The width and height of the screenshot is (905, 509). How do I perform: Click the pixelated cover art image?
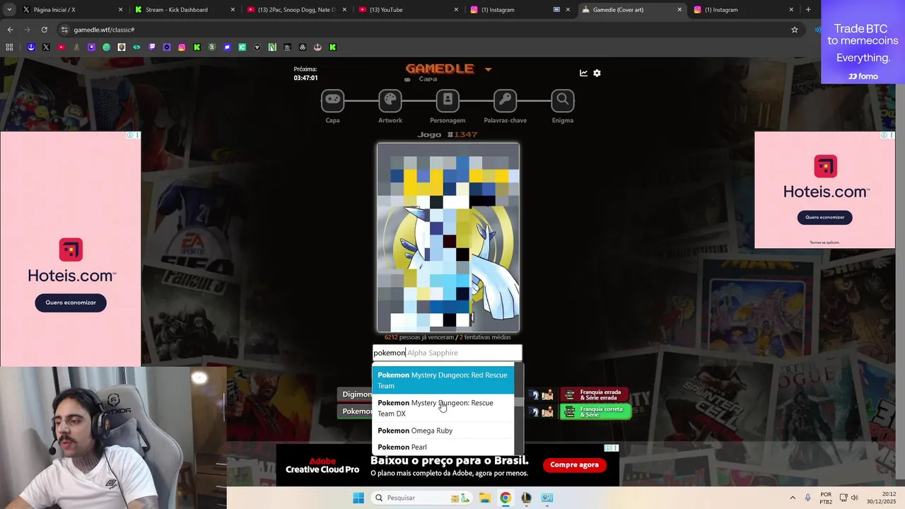point(448,238)
